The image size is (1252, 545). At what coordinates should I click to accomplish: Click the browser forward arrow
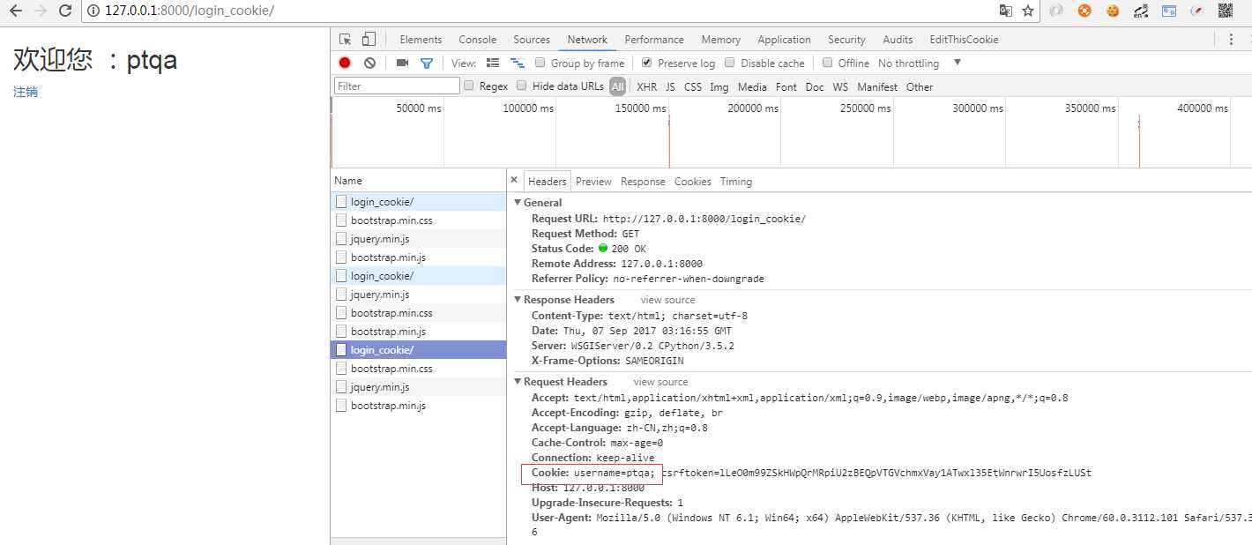point(40,11)
